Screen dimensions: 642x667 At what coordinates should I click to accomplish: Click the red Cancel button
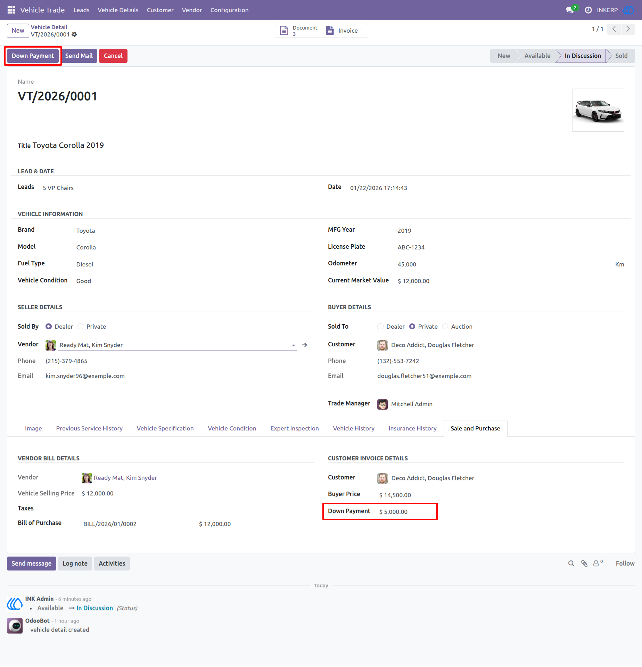tap(113, 56)
